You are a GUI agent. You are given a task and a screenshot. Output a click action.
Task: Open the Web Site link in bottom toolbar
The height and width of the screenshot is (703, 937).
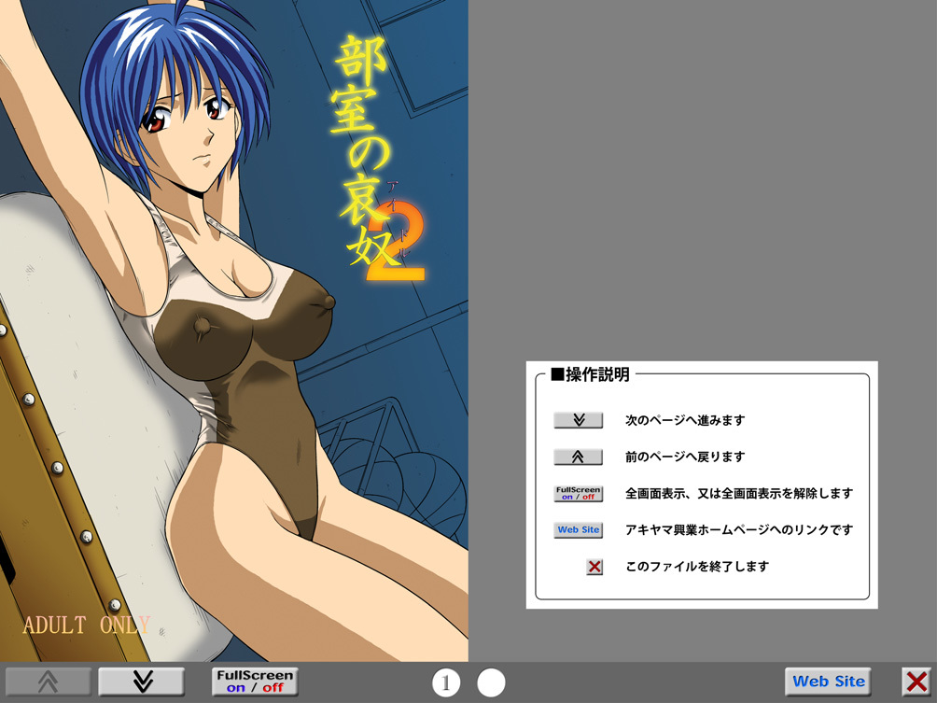point(828,682)
